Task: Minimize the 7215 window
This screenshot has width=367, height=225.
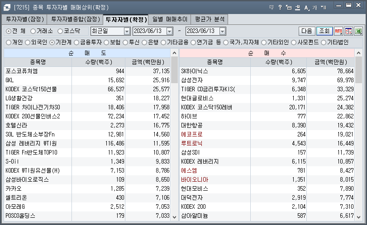Action: coord(338,5)
